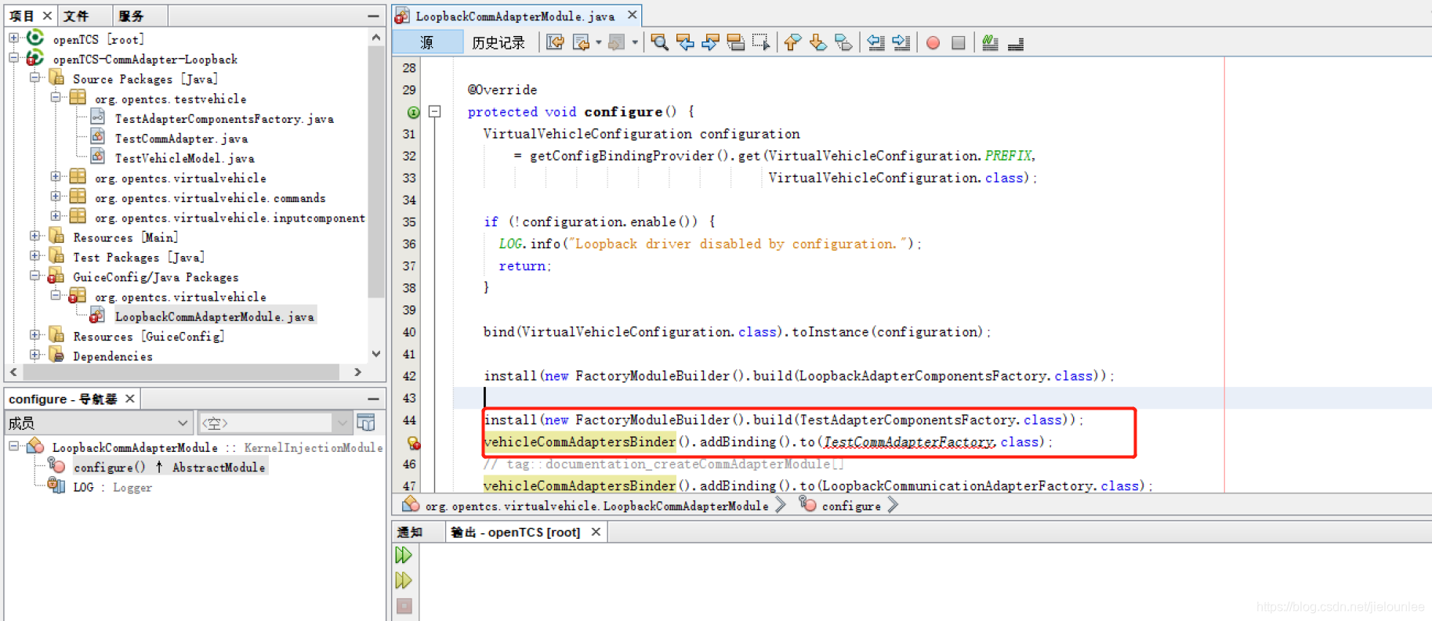Screen dimensions: 1432x621
Task: Open the 通知 (Notifications) tab
Action: pyautogui.click(x=410, y=533)
